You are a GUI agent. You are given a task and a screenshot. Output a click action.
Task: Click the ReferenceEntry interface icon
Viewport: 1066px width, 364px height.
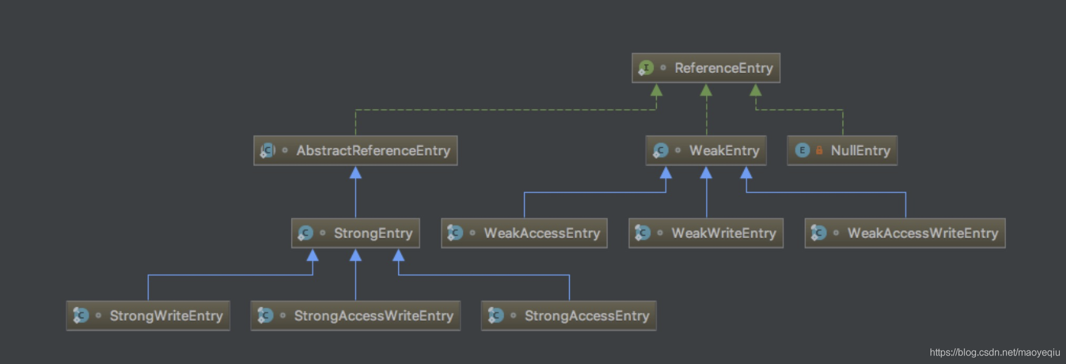(x=646, y=68)
